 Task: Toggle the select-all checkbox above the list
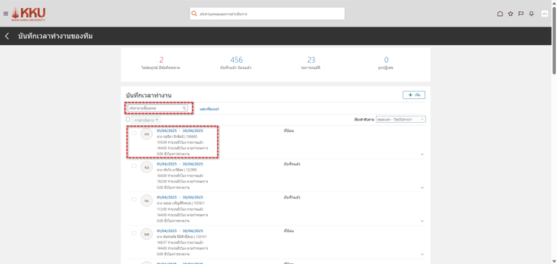click(128, 120)
